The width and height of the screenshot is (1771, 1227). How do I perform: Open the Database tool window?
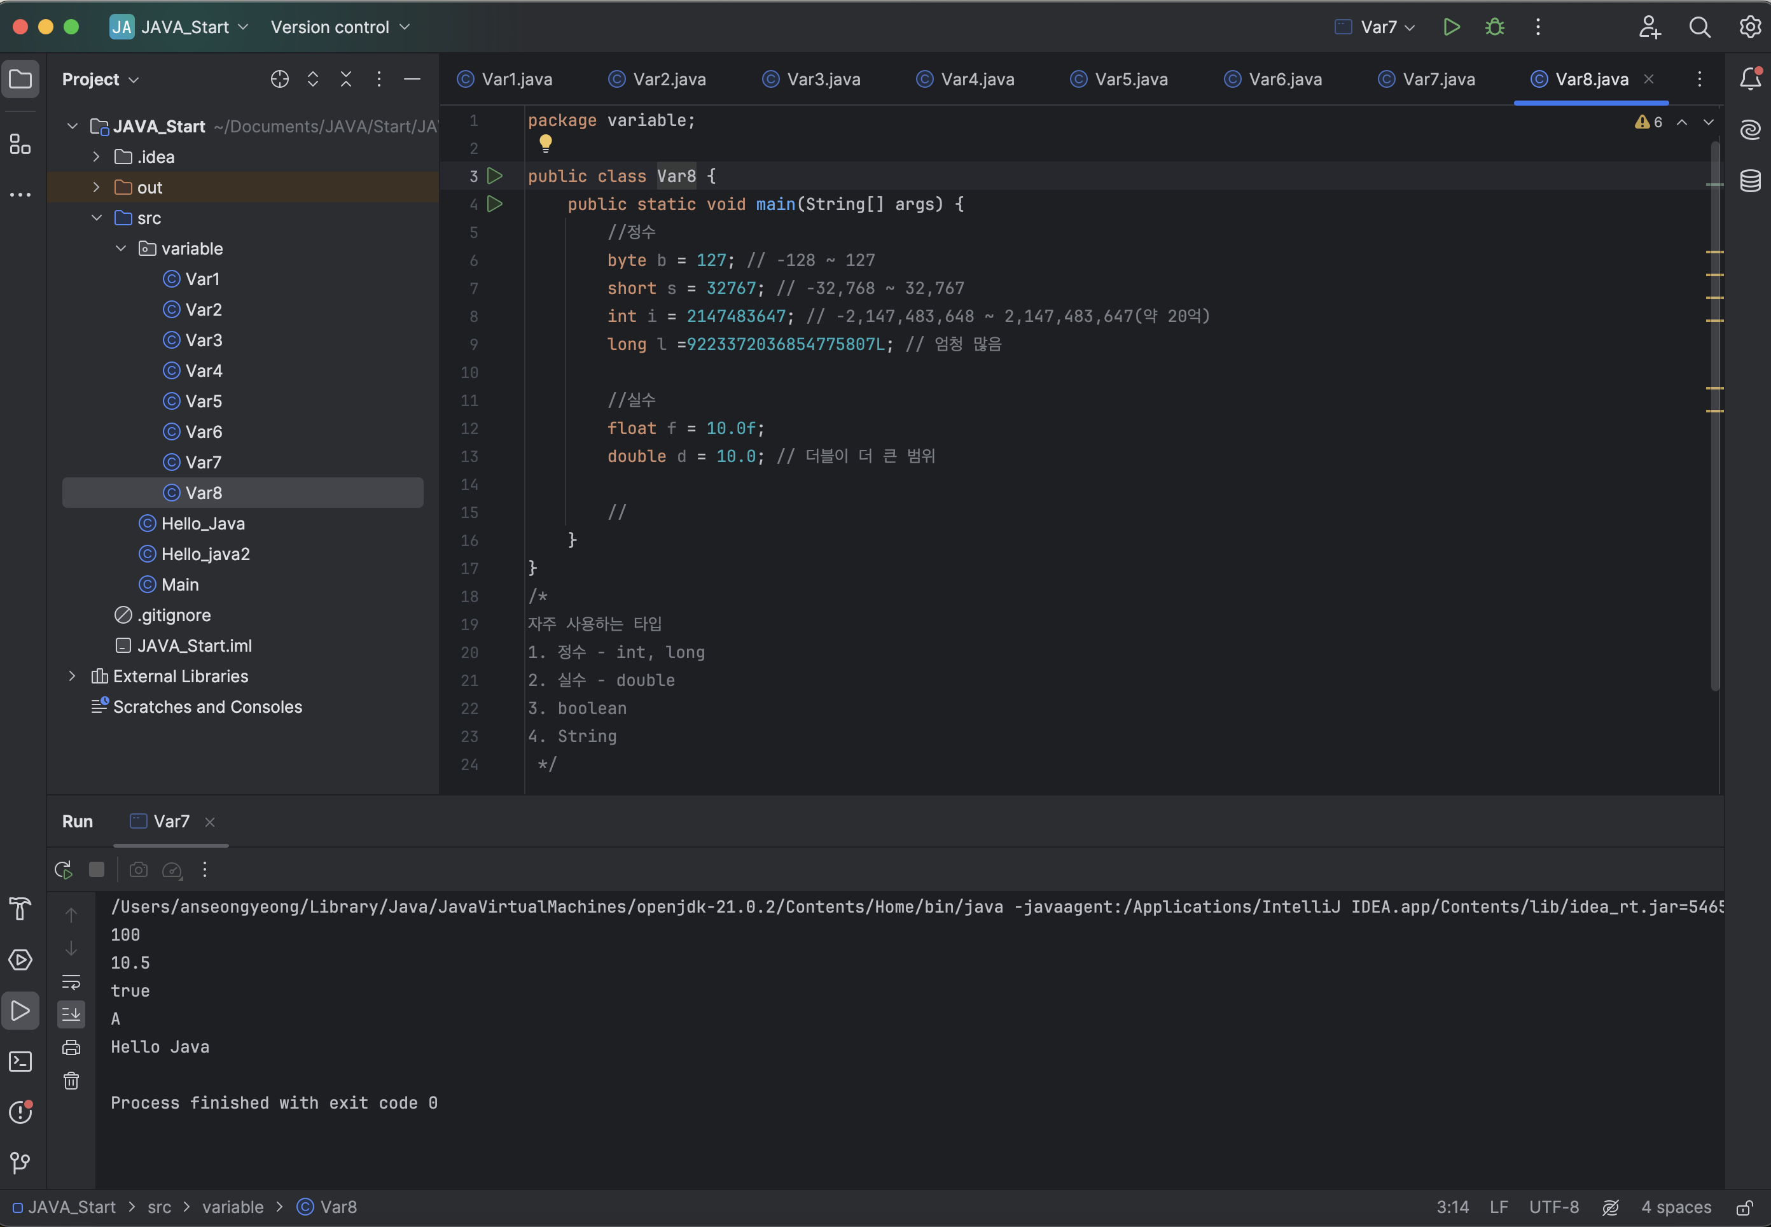tap(1749, 181)
